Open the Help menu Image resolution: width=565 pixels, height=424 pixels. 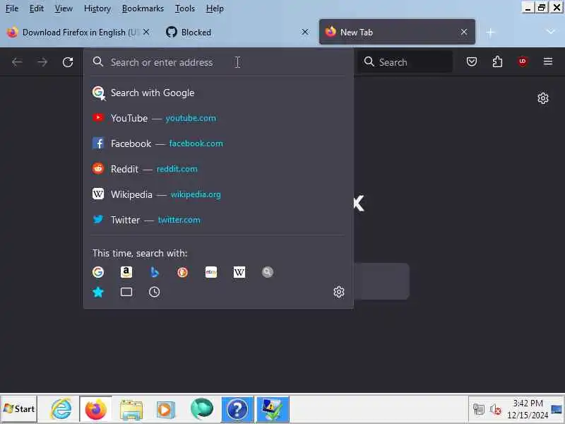[x=215, y=8]
